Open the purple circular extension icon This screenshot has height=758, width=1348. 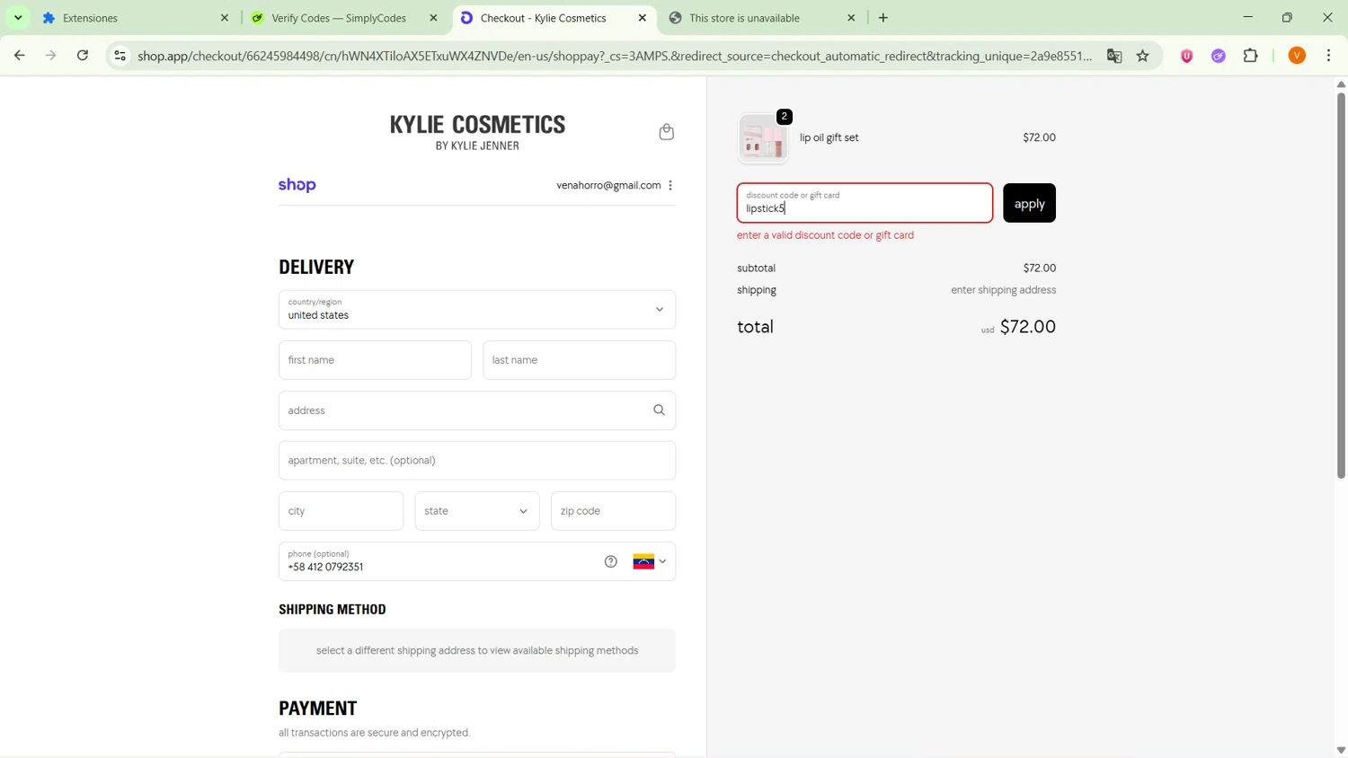(1219, 56)
